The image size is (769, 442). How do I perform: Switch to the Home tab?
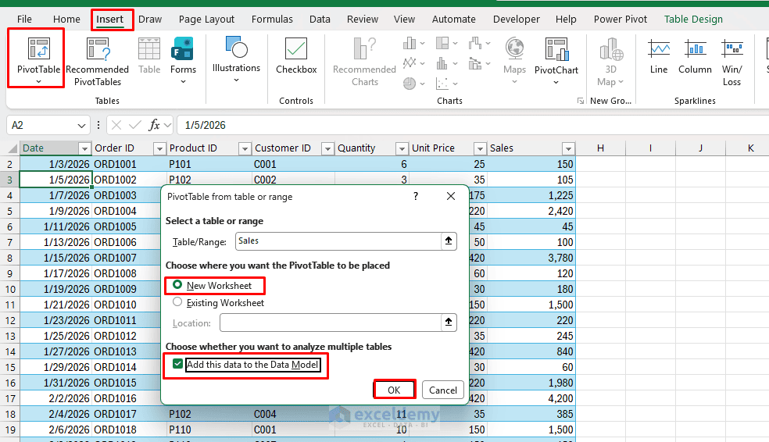(x=66, y=19)
